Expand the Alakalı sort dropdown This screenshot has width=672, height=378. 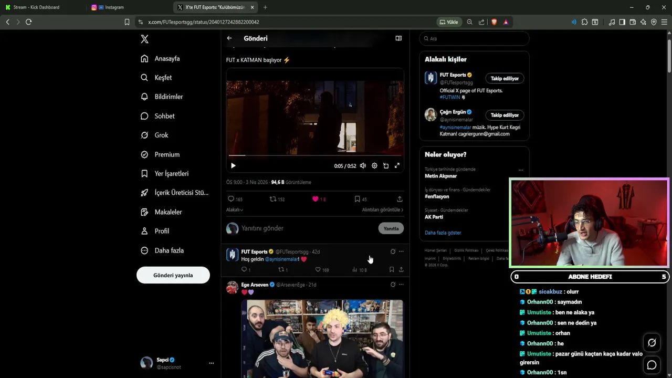(235, 209)
